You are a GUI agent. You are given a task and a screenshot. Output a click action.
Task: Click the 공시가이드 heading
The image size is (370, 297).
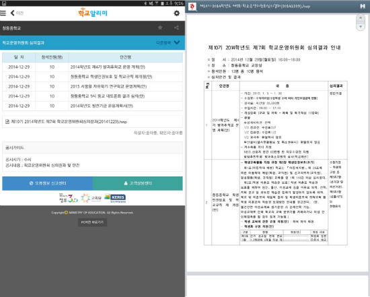pos(15,147)
